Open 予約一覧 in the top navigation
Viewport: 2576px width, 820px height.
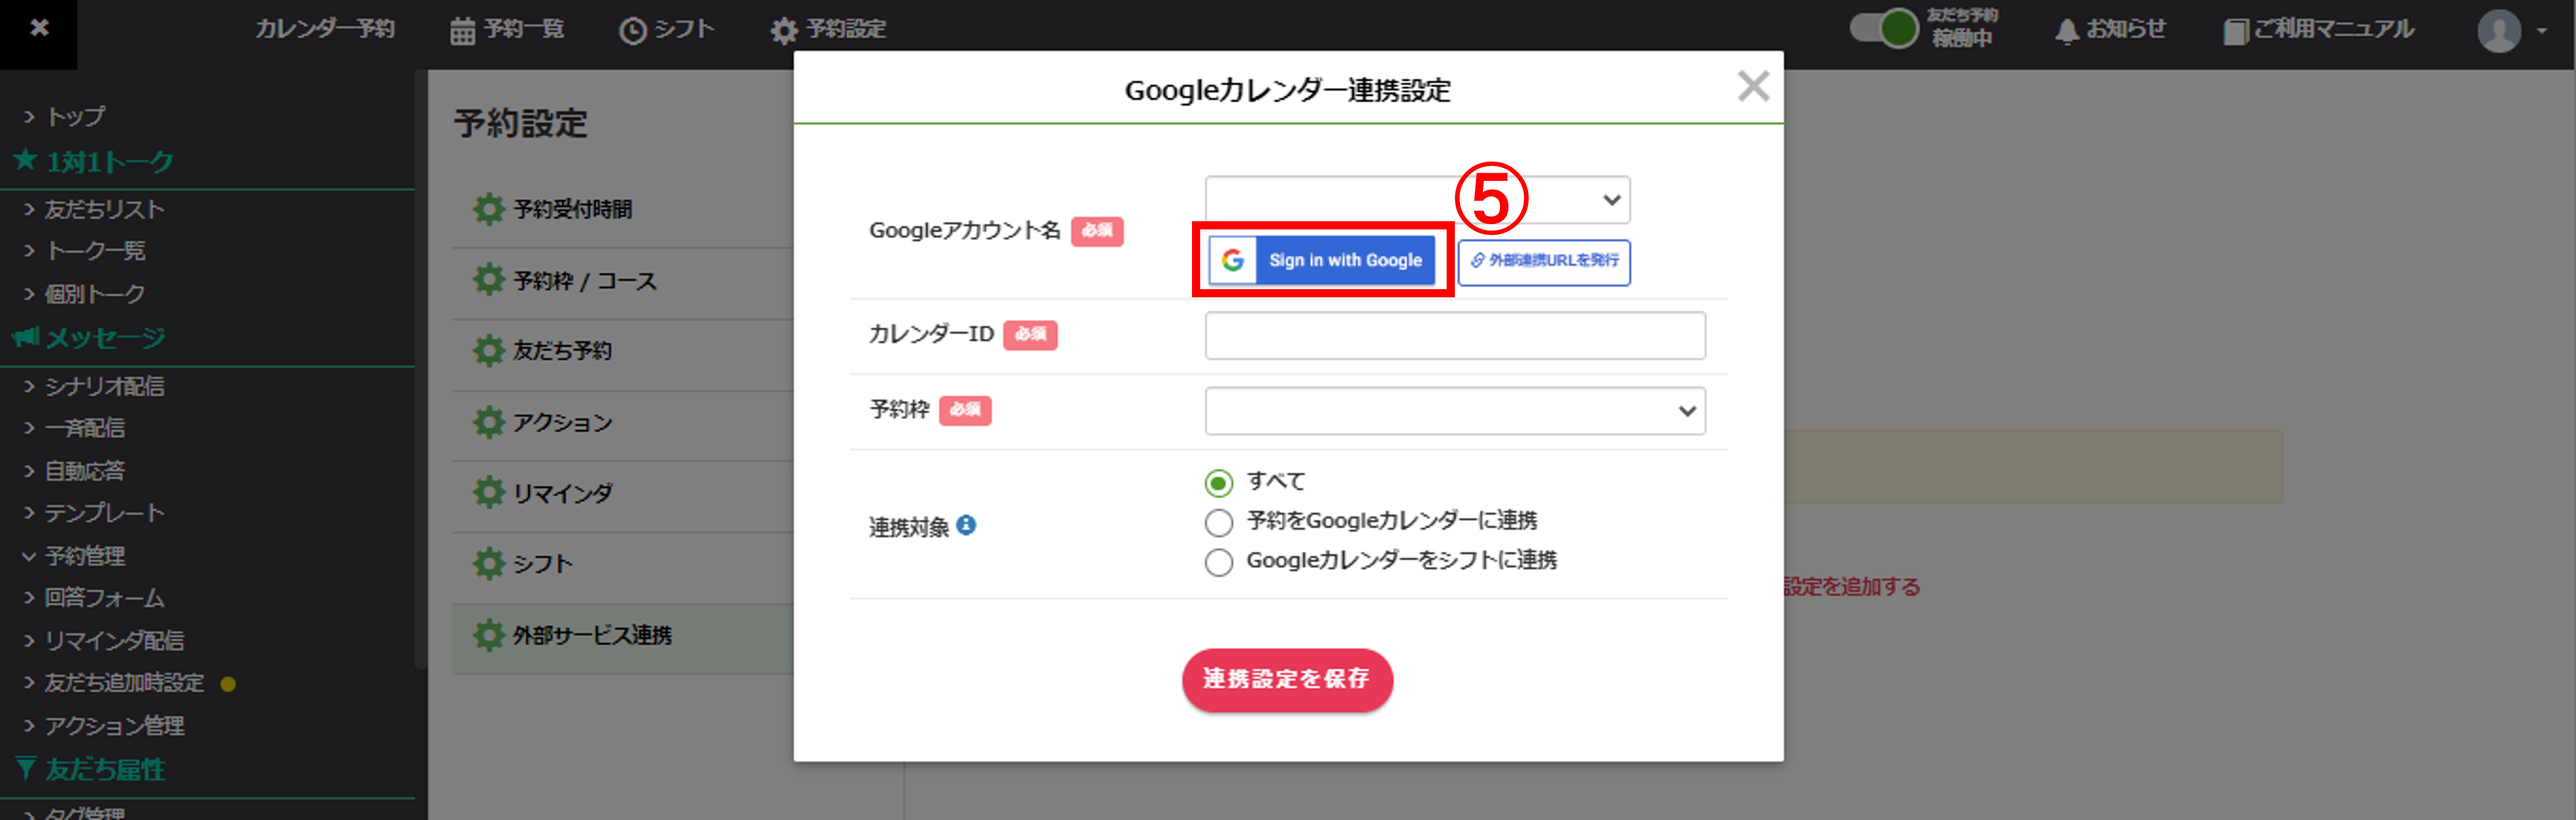pos(507,29)
